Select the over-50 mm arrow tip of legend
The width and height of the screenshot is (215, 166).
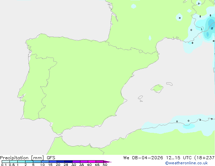[x=107, y=162]
